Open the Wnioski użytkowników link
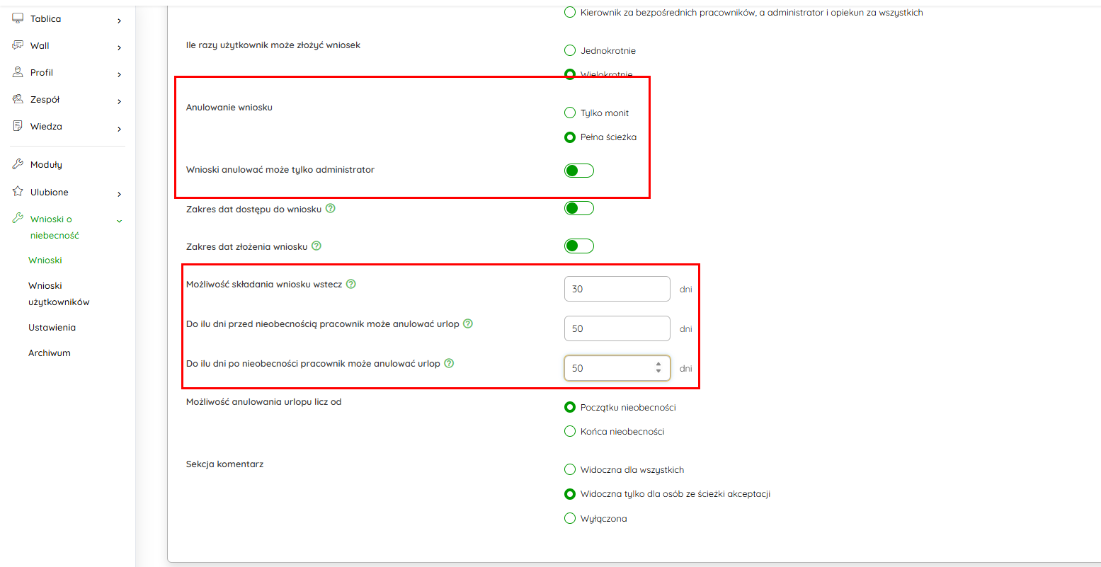The image size is (1101, 567). 59,294
